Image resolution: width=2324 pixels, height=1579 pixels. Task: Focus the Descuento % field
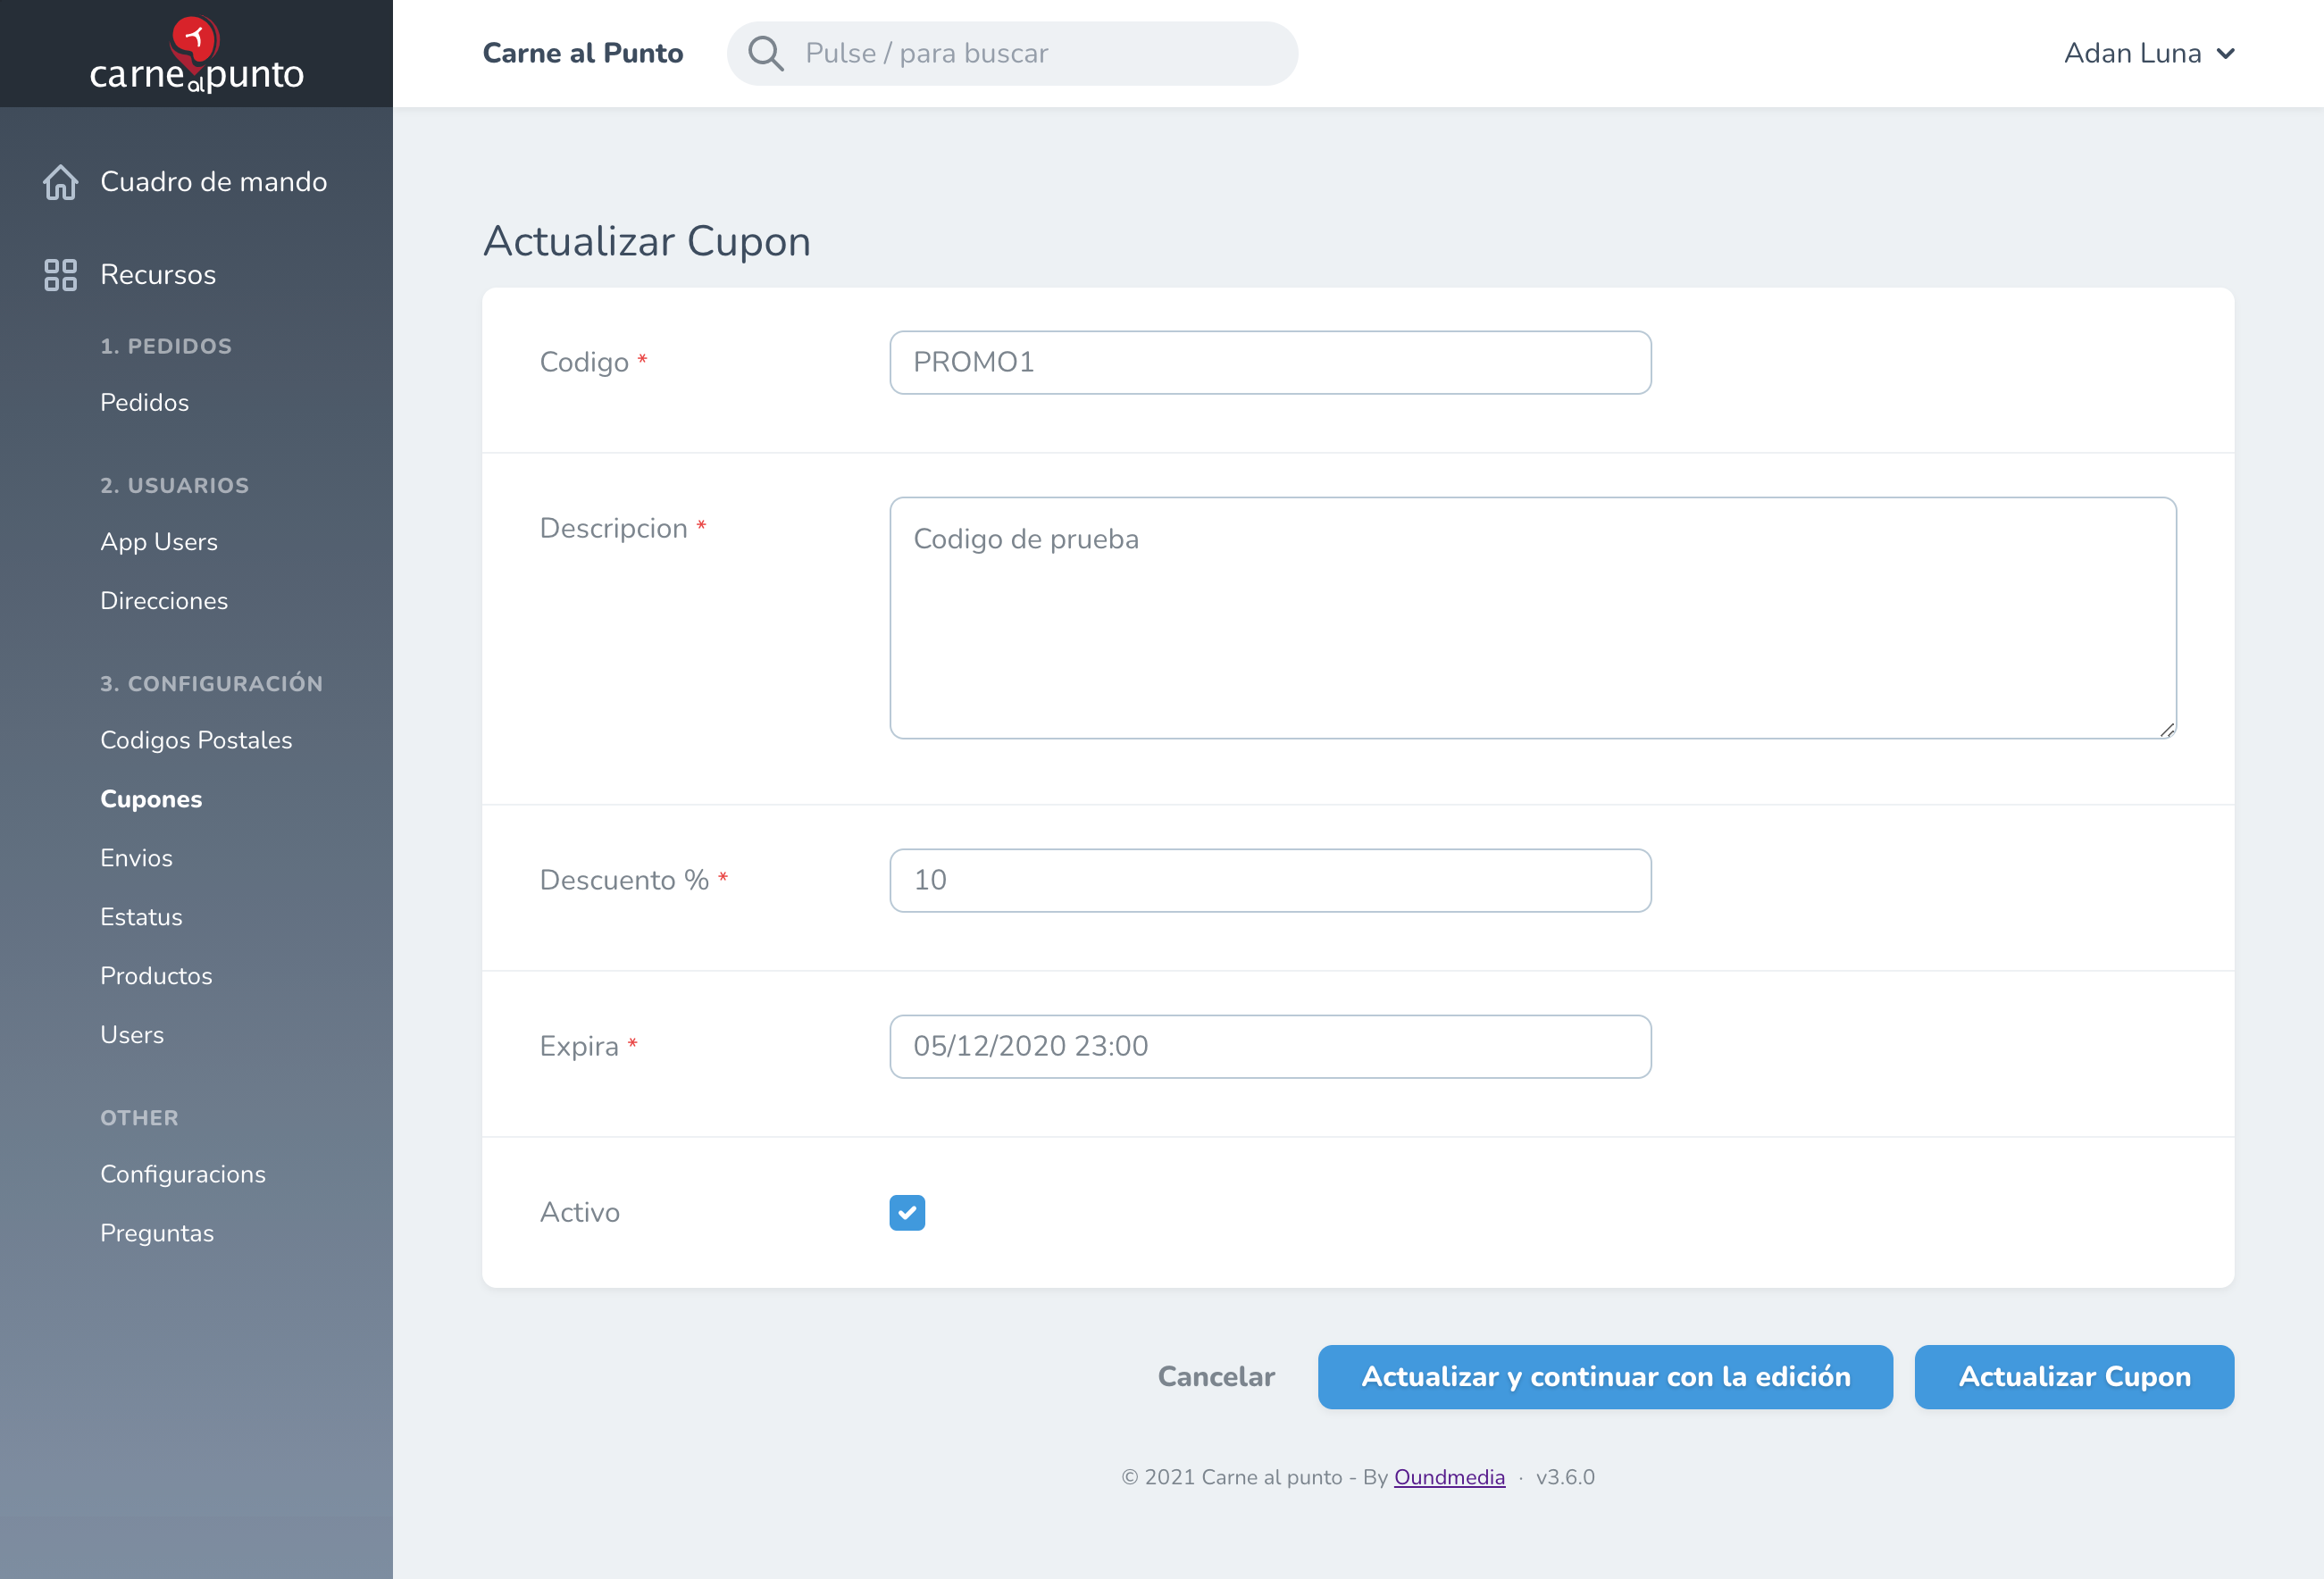(x=1270, y=880)
